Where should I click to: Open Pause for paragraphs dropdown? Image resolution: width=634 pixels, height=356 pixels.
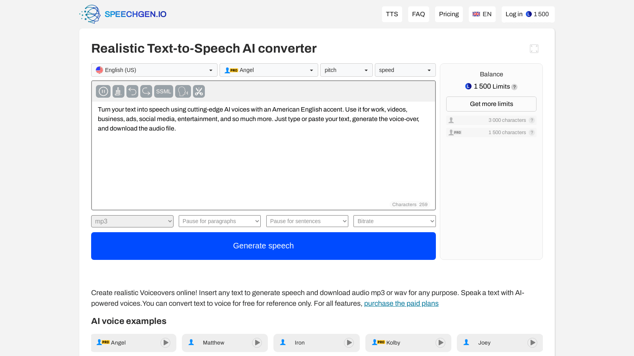coord(220,221)
